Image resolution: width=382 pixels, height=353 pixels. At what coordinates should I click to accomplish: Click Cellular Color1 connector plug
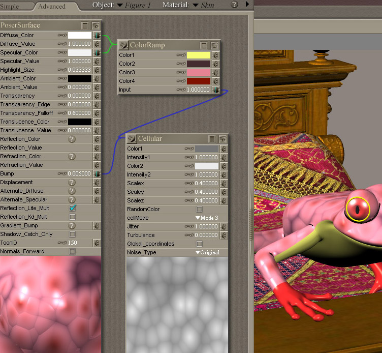[224, 149]
